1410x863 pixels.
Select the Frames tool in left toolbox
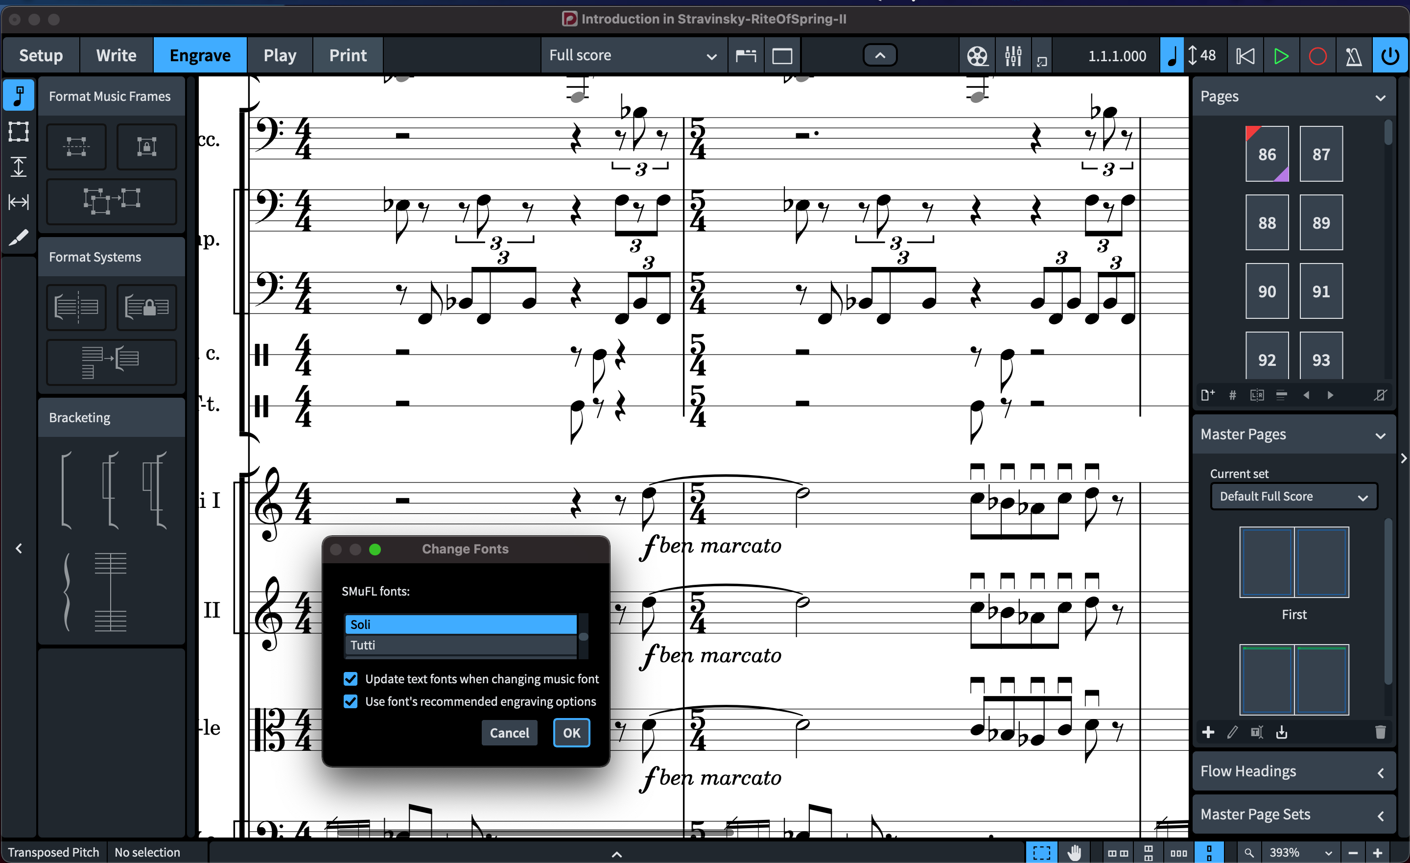tap(18, 131)
